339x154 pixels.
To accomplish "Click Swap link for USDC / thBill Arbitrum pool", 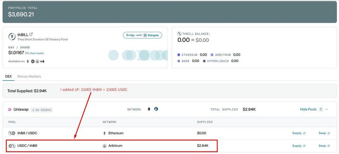I will pyautogui.click(x=324, y=146).
